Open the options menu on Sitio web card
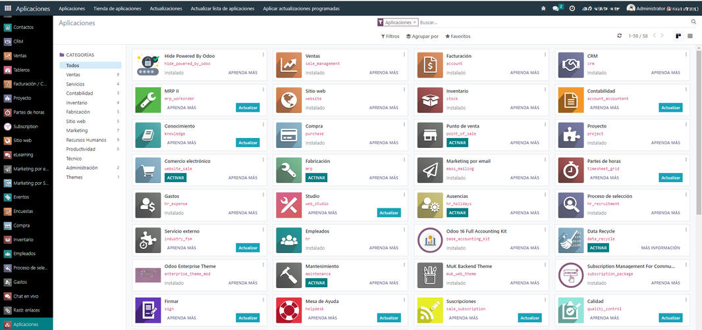This screenshot has height=330, width=702. click(x=404, y=89)
